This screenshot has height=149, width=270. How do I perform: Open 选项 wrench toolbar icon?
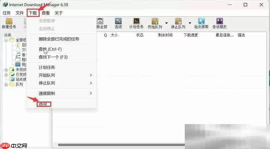click(x=118, y=23)
